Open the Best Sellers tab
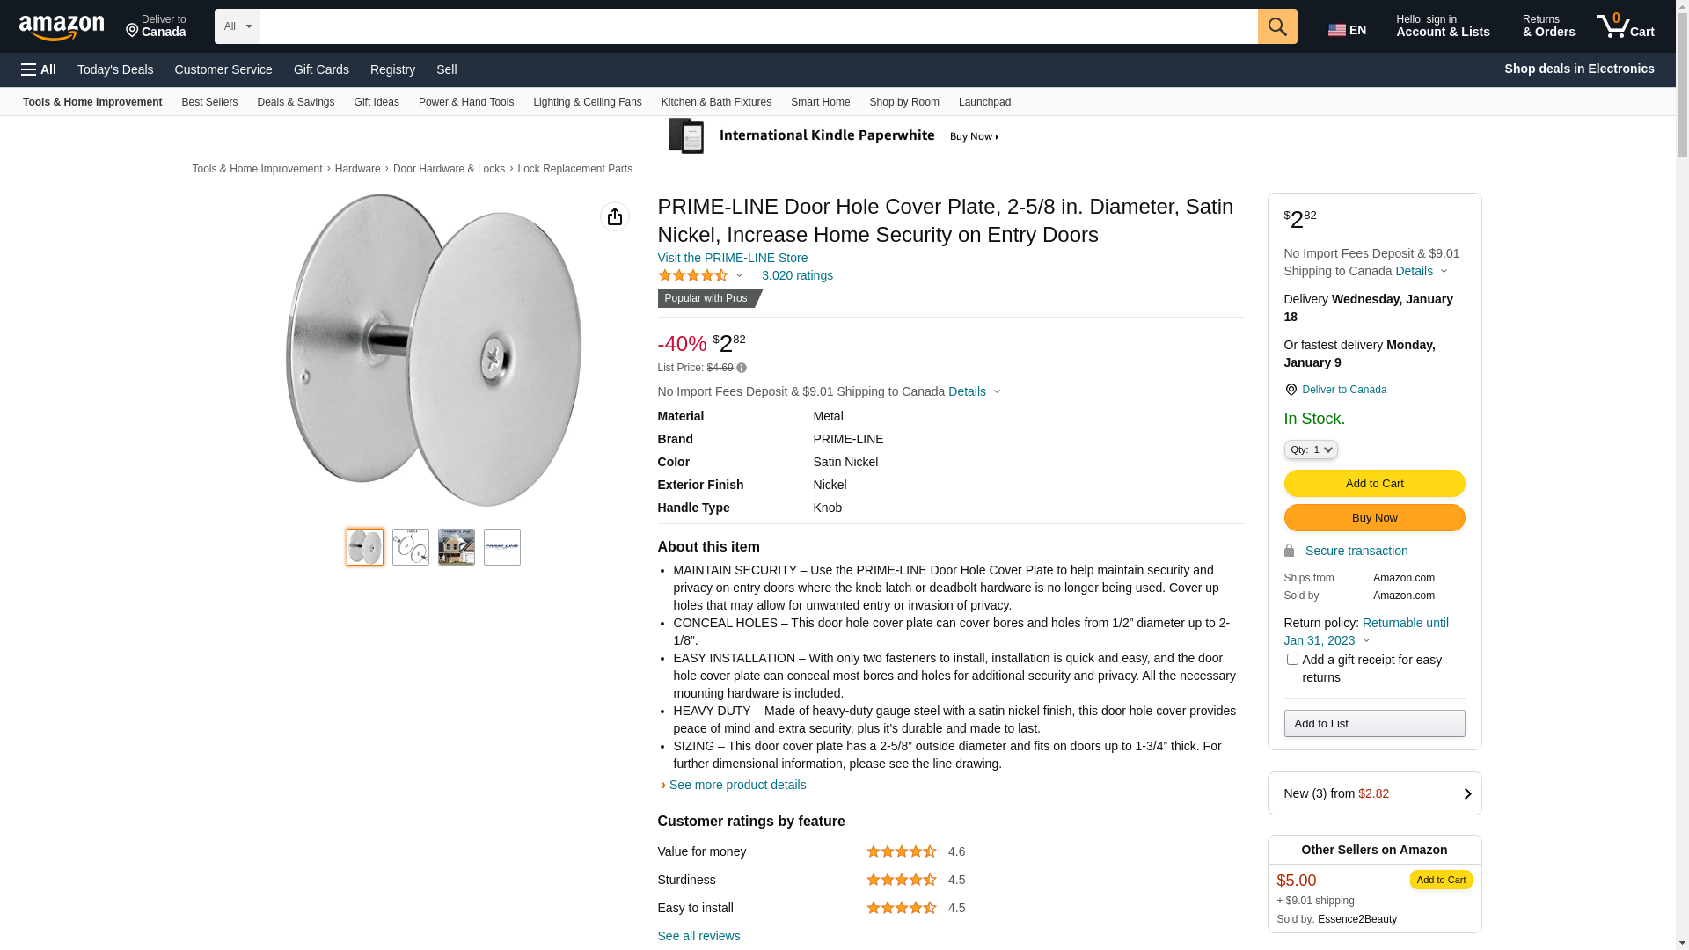 click(209, 102)
